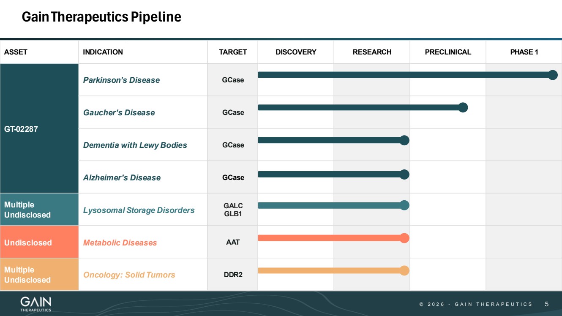562x316 pixels.
Task: Click the orange Undisclosed asset cell
Action: click(39, 242)
